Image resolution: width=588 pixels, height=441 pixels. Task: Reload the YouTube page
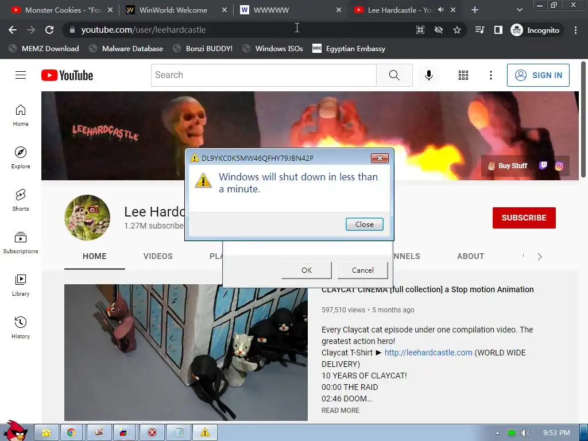[49, 30]
